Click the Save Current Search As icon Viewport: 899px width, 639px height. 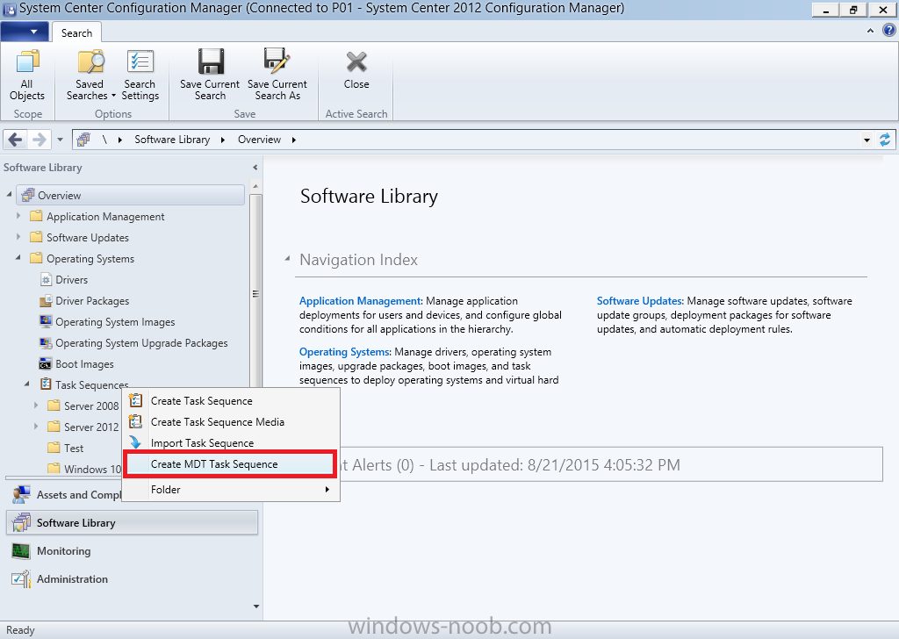[x=277, y=61]
